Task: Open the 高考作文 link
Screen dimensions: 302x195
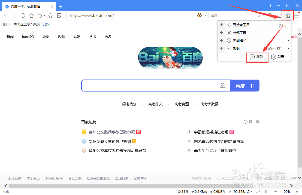Action: click(155, 104)
